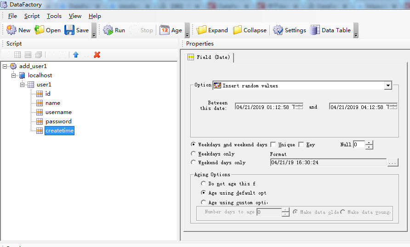Select Age using custom options

[x=204, y=202]
